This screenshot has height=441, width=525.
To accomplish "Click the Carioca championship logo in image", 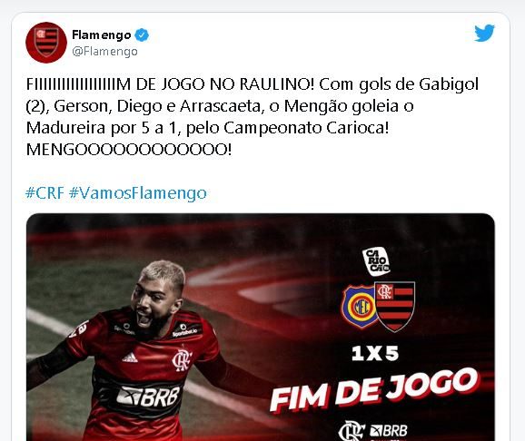I will (376, 261).
